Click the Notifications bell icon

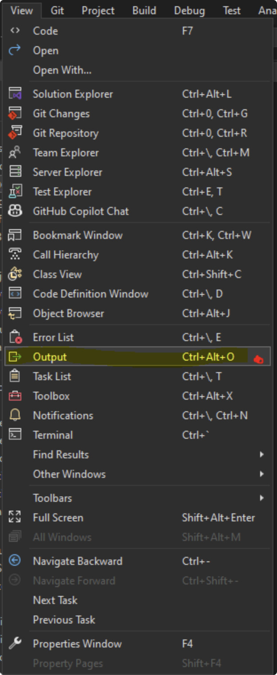coord(15,416)
